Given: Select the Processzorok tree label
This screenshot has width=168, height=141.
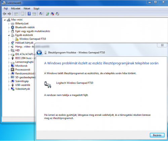Looking at the screenshot, I should coord(23,69).
